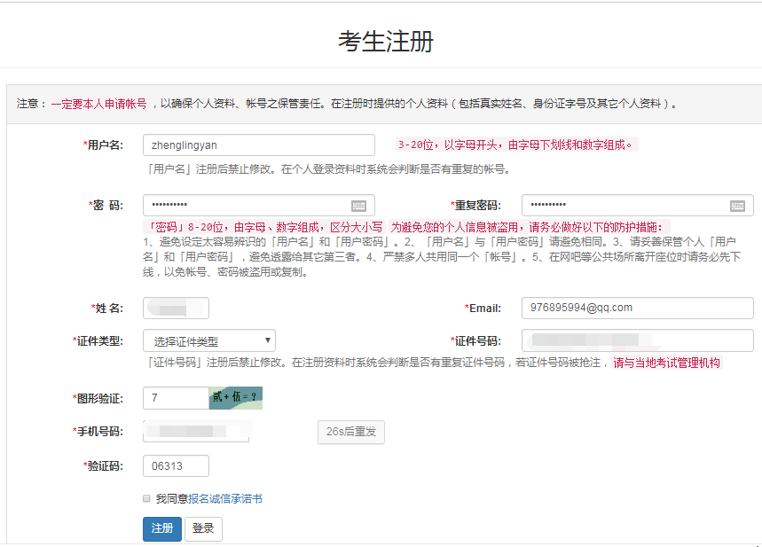Tick the 我同意 agreement checkbox
Screen dimensions: 762x547
pos(146,498)
